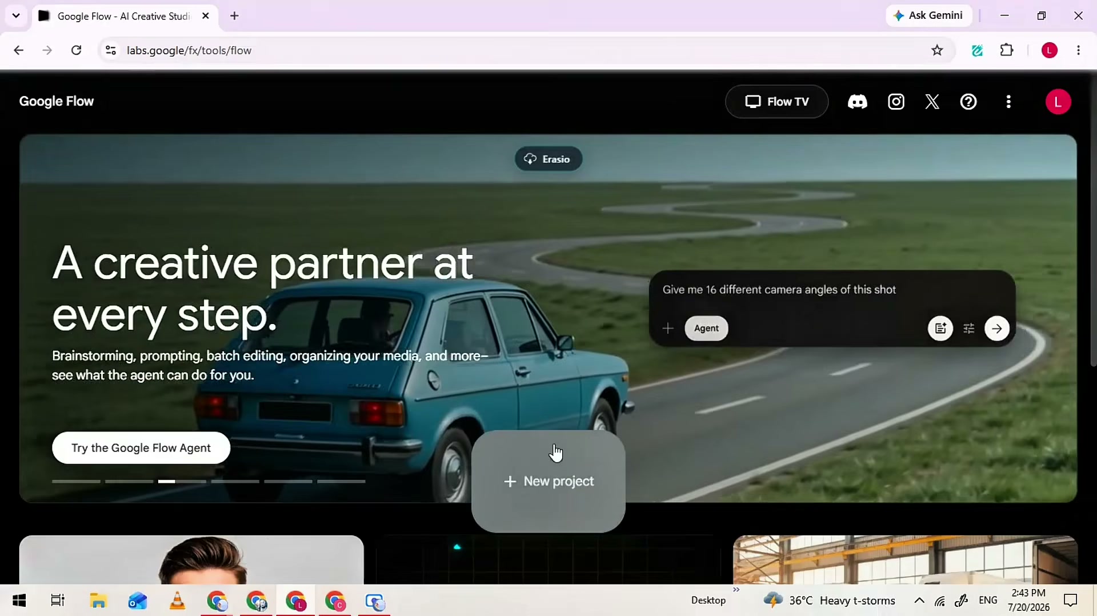Click the browser forward arrow
1097x616 pixels.
click(47, 50)
